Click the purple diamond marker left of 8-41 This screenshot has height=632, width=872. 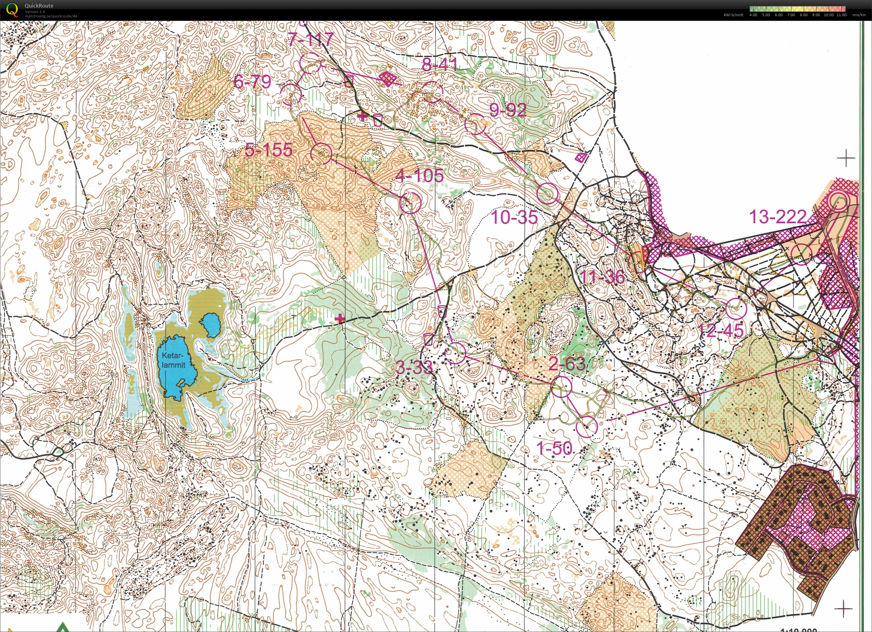[388, 80]
